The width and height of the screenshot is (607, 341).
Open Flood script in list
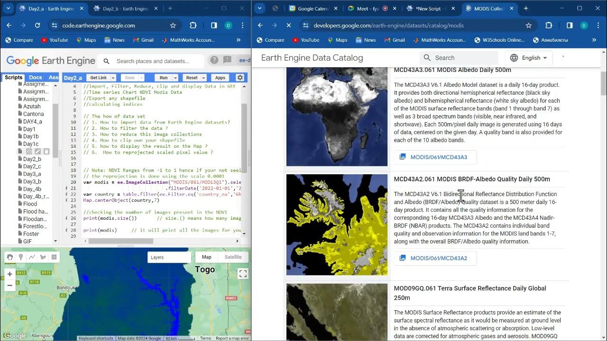tap(30, 204)
